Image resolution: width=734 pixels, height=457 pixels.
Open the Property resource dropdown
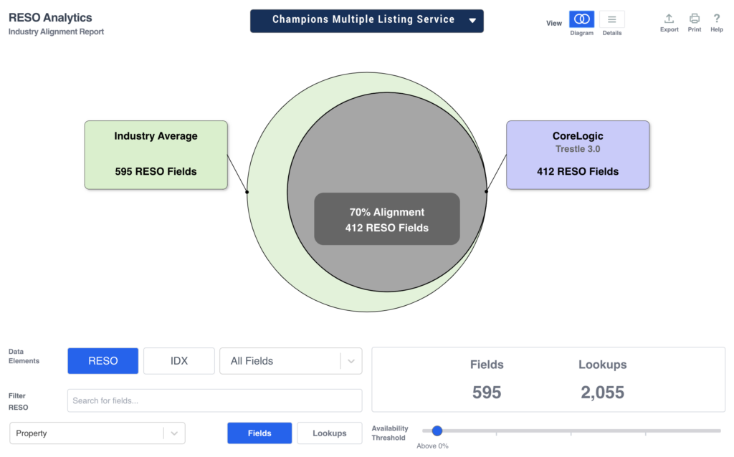click(87, 433)
